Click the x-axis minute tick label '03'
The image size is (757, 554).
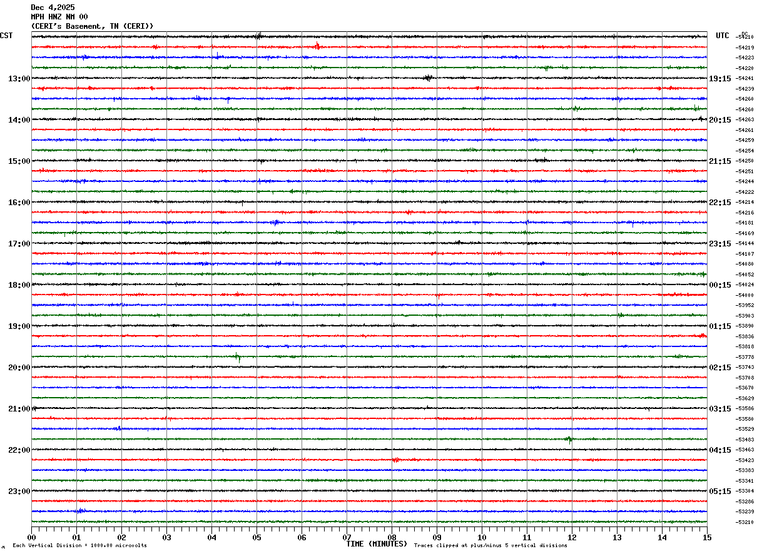(166, 537)
